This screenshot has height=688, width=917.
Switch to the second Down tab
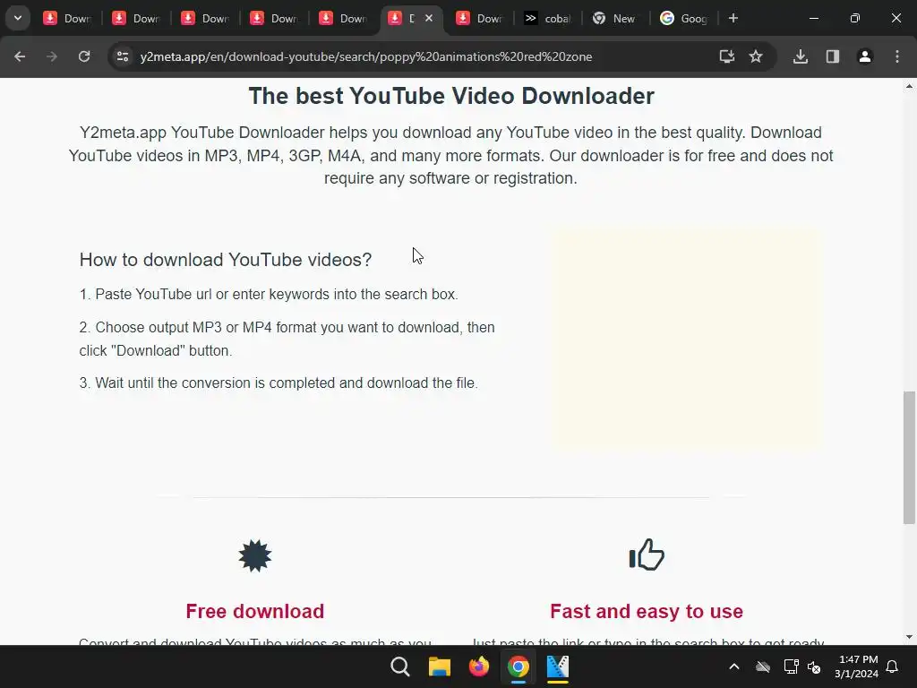click(136, 18)
